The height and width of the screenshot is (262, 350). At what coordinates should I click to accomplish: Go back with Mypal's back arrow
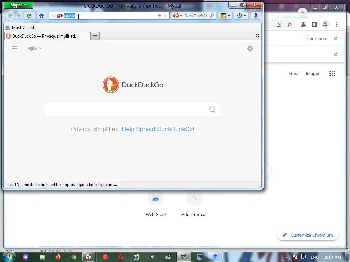10,16
